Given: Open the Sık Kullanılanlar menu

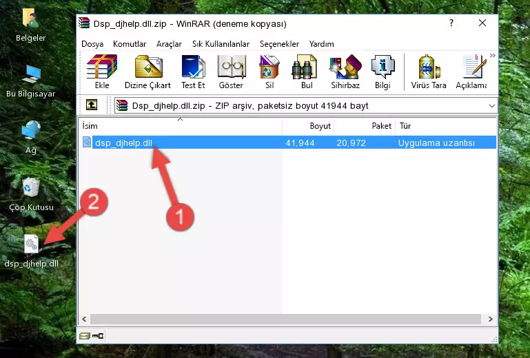Looking at the screenshot, I should (221, 44).
